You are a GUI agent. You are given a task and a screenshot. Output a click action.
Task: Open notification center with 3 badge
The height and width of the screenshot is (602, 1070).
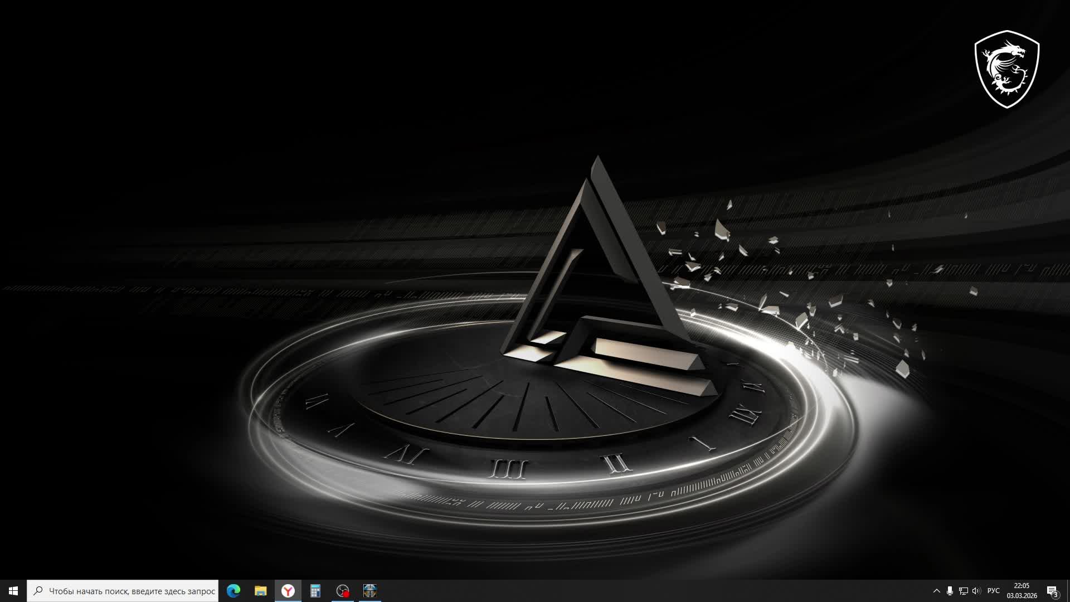[1052, 591]
